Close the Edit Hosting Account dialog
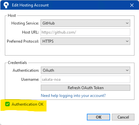Image resolution: width=139 pixels, height=125 pixels. [x=132, y=5]
